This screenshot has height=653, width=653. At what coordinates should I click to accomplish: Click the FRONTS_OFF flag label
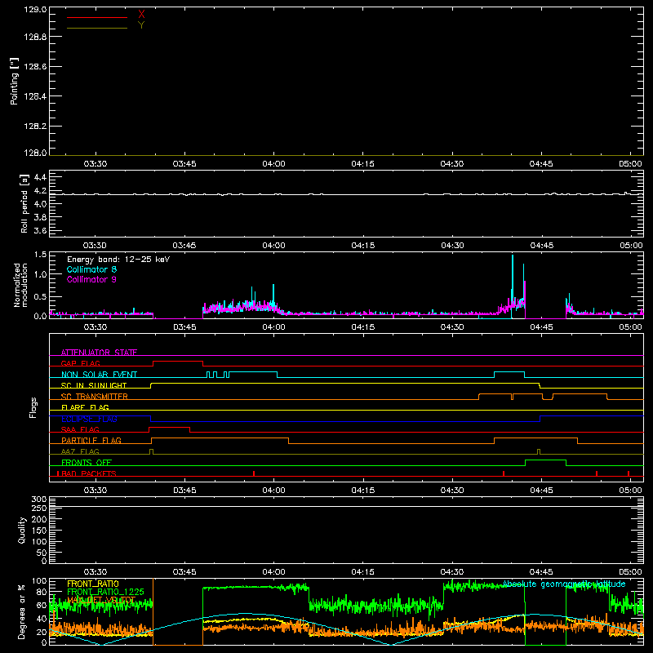point(87,462)
